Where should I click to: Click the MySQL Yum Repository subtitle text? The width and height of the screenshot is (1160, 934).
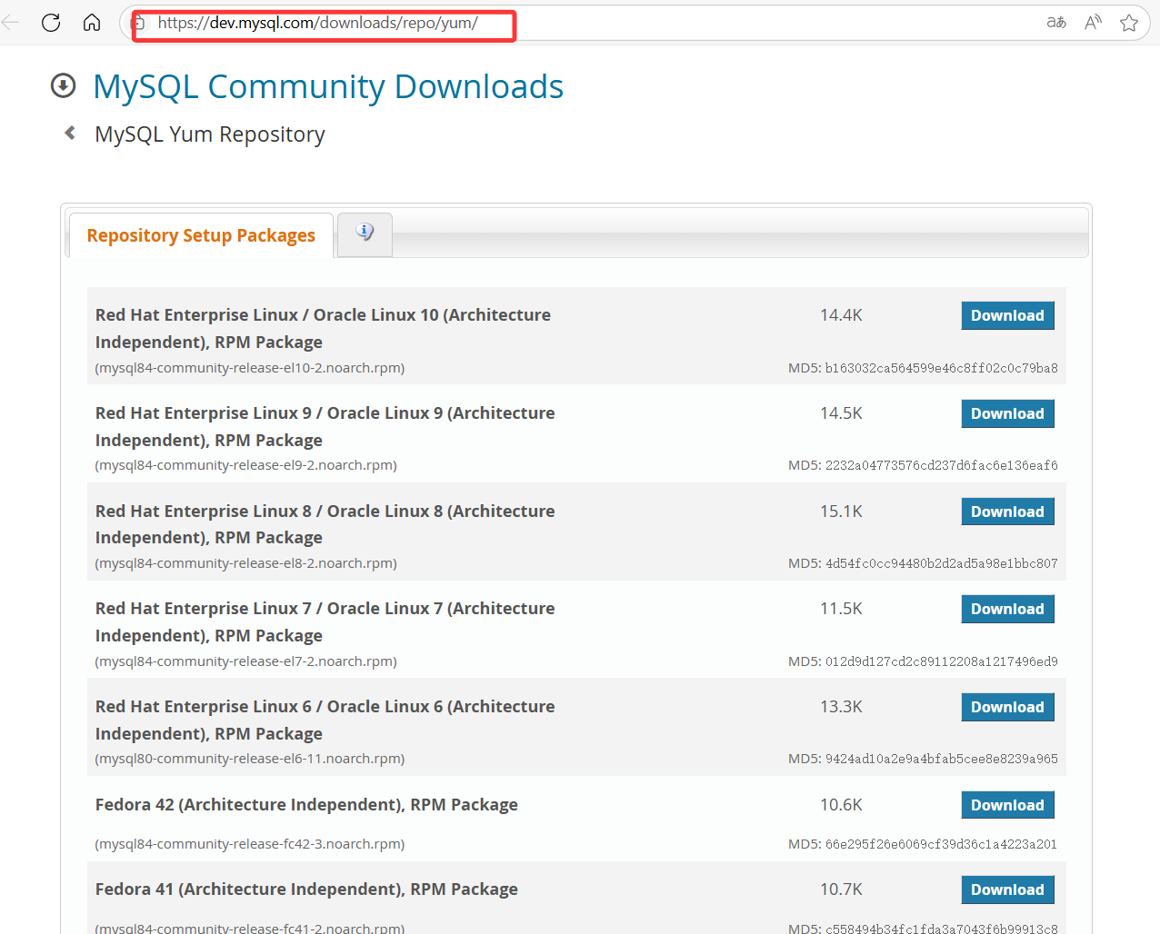210,134
